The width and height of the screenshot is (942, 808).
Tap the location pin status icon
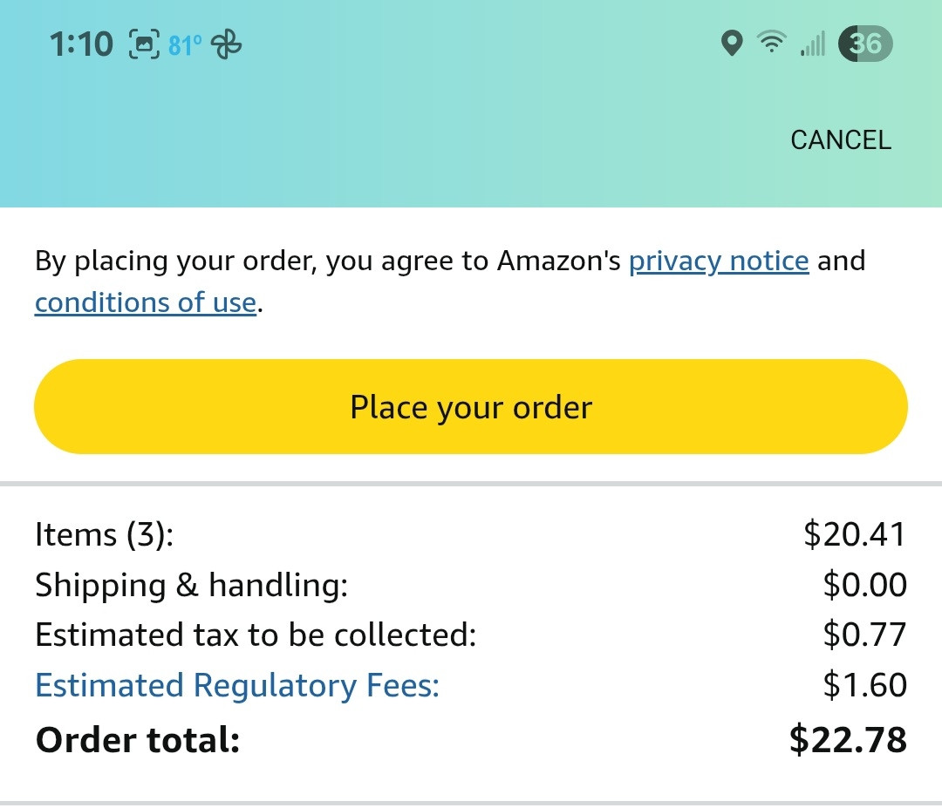[x=732, y=44]
